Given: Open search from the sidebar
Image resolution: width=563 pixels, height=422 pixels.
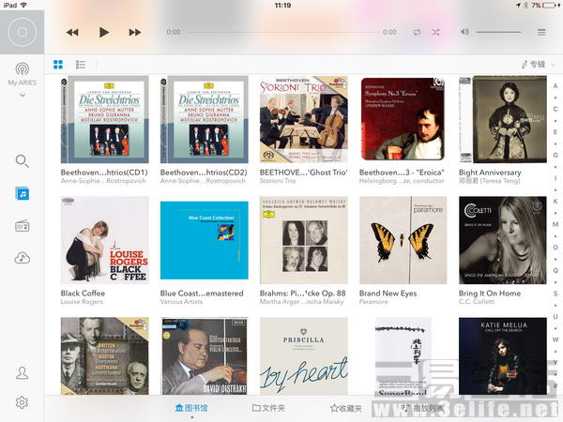Looking at the screenshot, I should pyautogui.click(x=23, y=161).
